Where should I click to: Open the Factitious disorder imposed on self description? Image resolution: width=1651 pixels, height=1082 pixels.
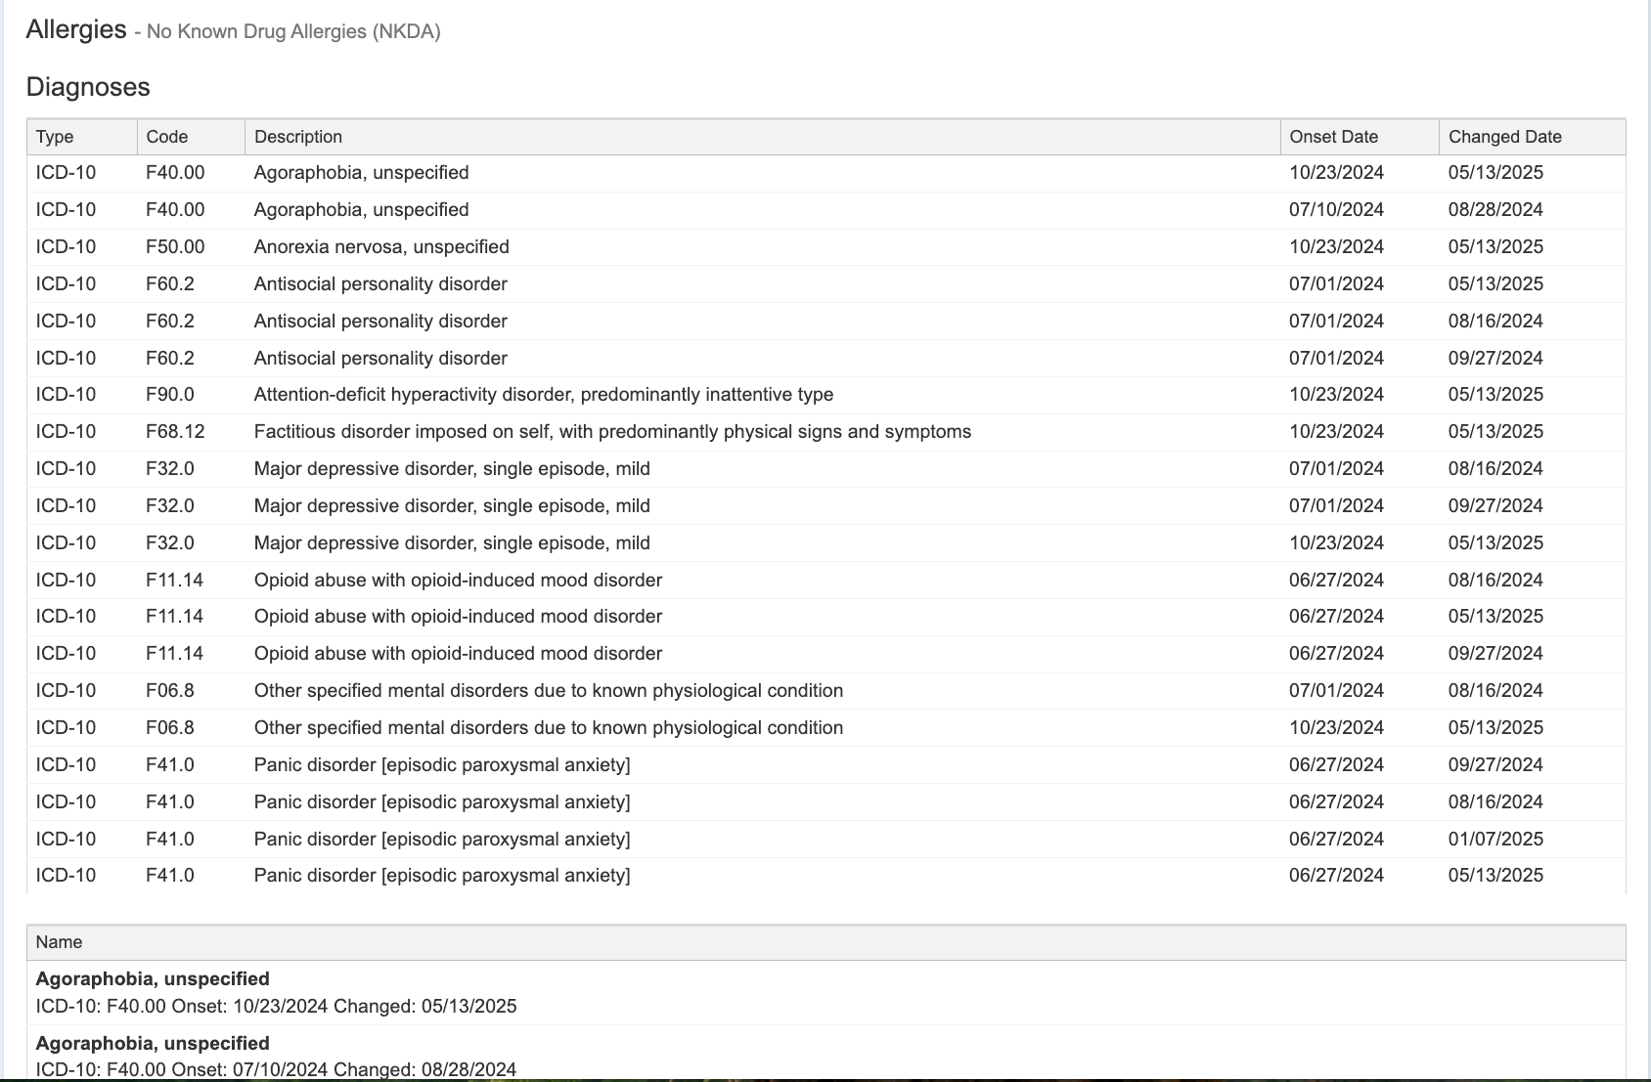tap(612, 432)
